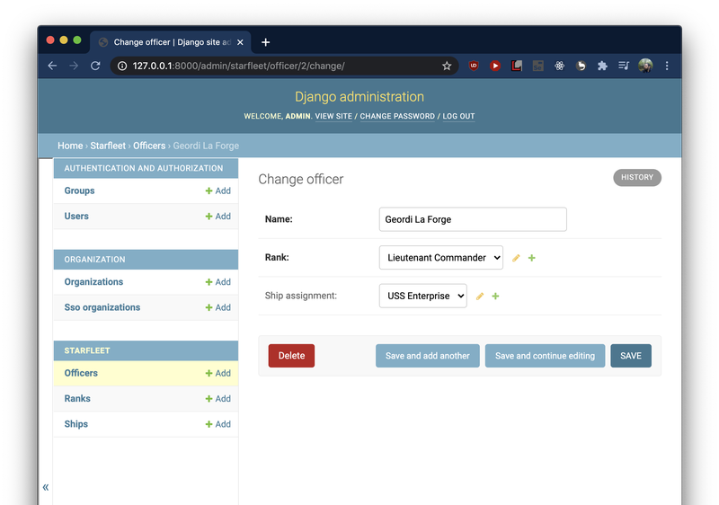Add another Ship with green plus
719x505 pixels.
tap(496, 296)
